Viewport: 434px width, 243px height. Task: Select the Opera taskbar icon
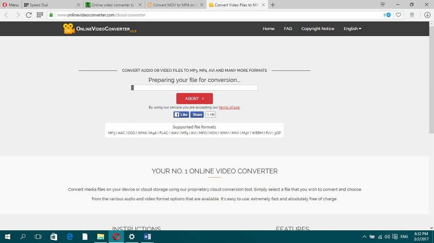[x=116, y=237]
